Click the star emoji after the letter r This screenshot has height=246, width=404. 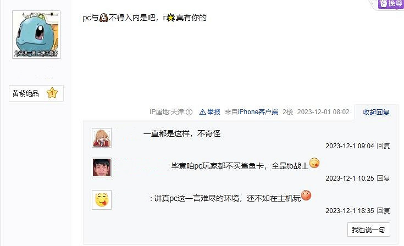click(x=170, y=18)
